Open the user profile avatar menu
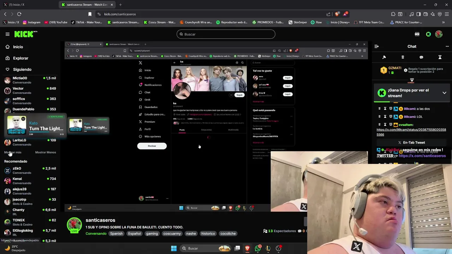452x254 pixels. pyautogui.click(x=439, y=34)
